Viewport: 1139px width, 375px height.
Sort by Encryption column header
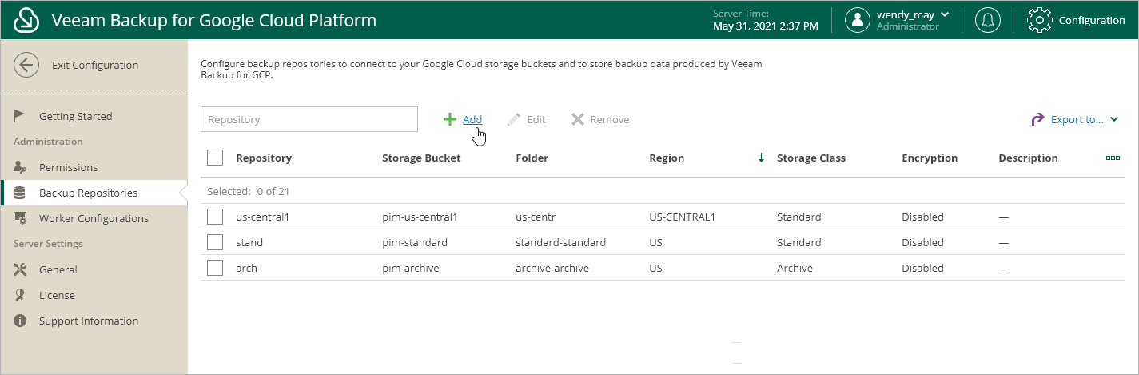point(930,158)
